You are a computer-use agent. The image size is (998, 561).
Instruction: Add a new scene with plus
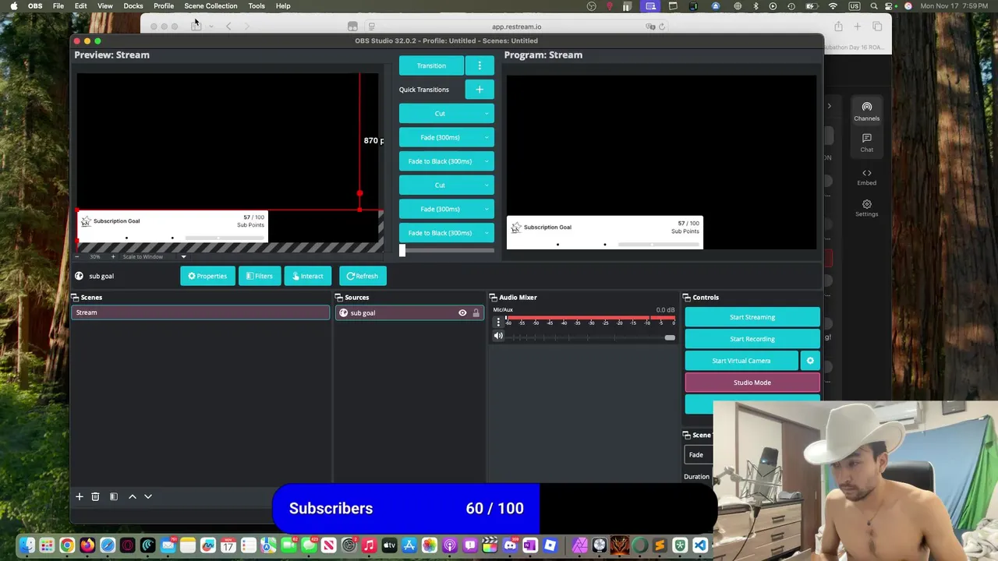tap(79, 496)
